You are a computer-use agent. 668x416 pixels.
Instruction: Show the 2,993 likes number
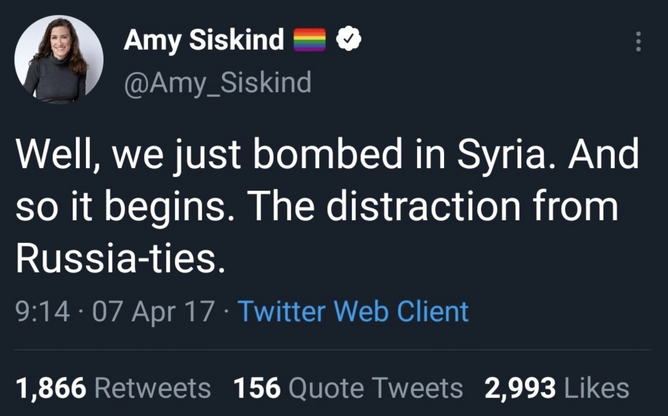pos(520,388)
